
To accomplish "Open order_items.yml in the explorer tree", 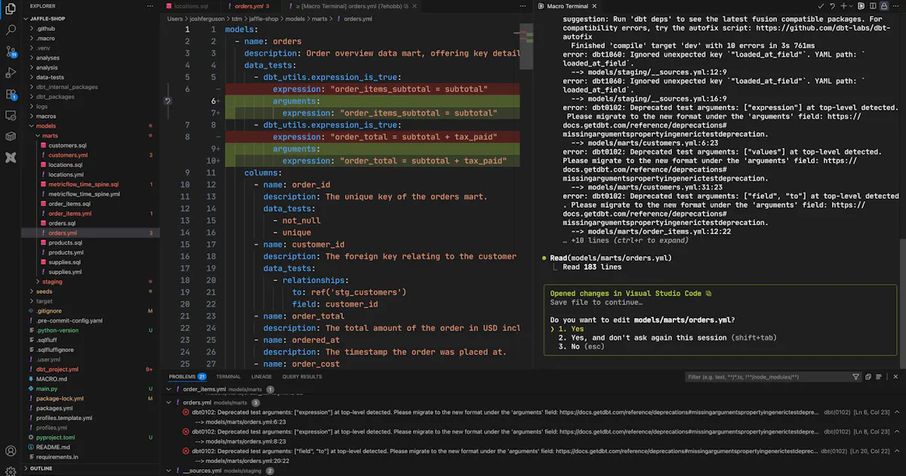I will 69,213.
